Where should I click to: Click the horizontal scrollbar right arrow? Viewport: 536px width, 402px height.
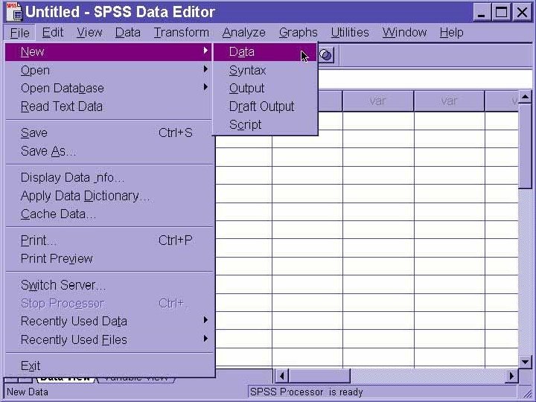point(511,376)
